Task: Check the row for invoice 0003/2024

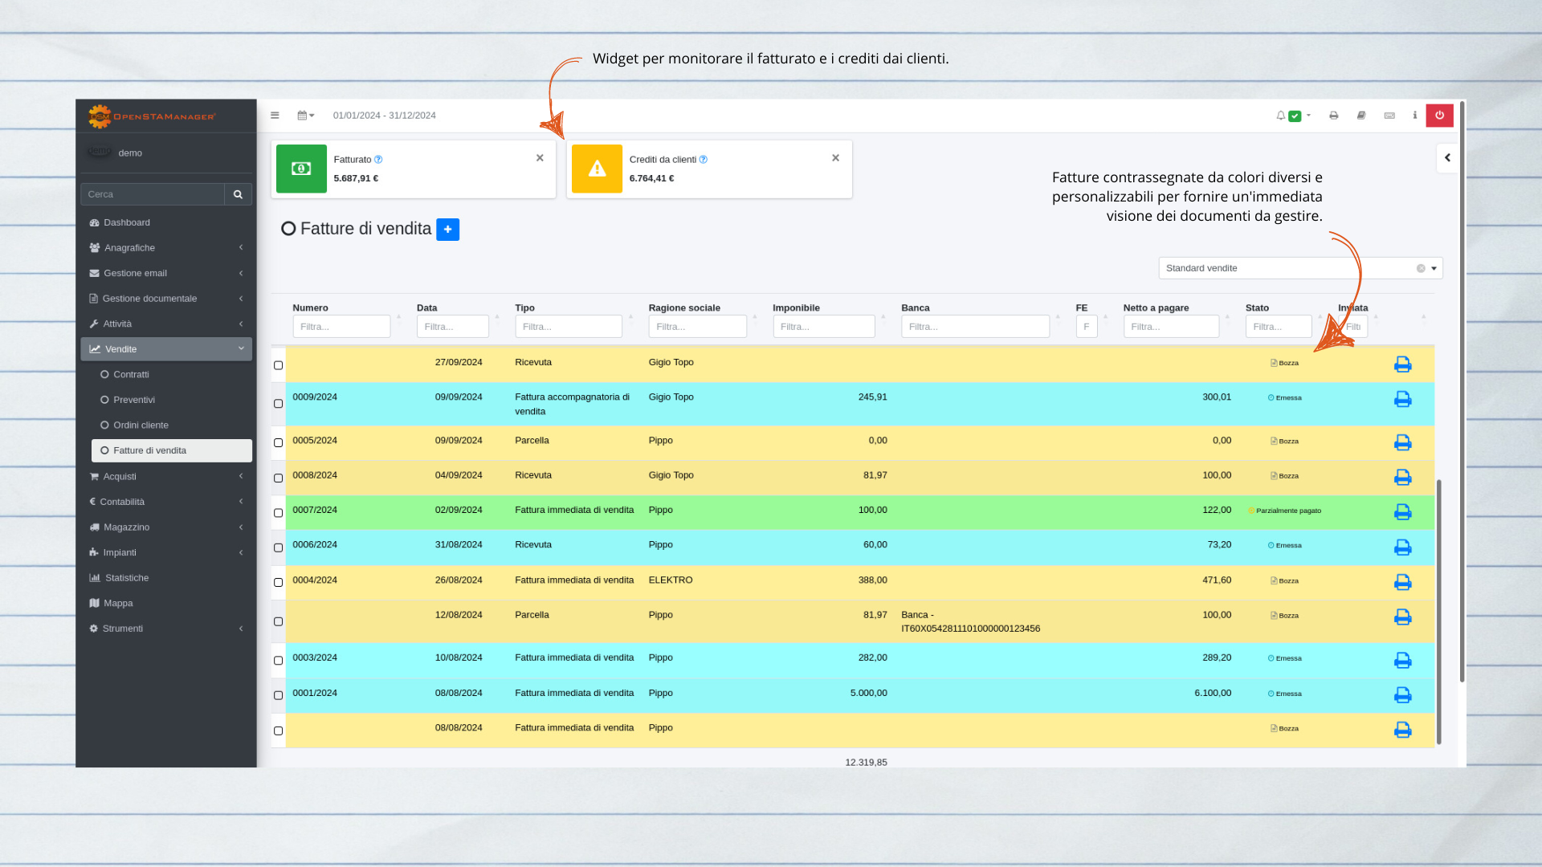Action: click(279, 661)
